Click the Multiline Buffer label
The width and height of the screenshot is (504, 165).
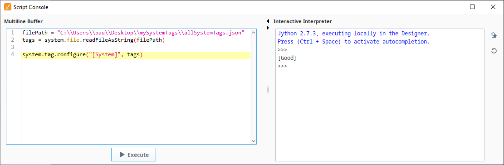click(23, 21)
